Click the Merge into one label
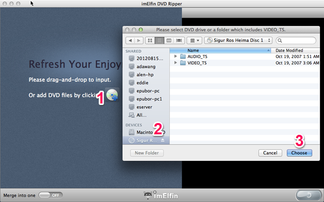This screenshot has height=202, width=324. click(x=19, y=196)
